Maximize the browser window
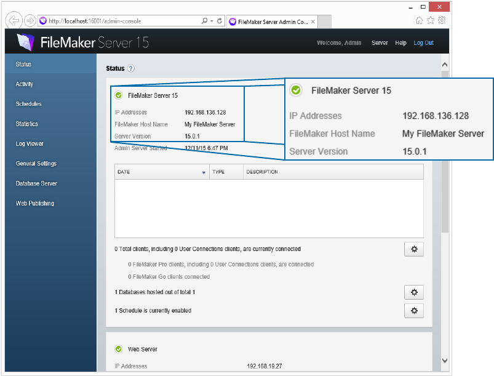 pos(423,7)
